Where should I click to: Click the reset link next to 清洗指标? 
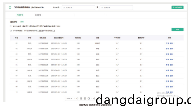22,22
